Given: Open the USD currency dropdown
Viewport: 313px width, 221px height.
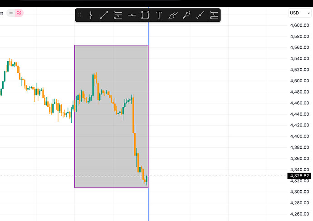Looking at the screenshot, I should 300,13.
